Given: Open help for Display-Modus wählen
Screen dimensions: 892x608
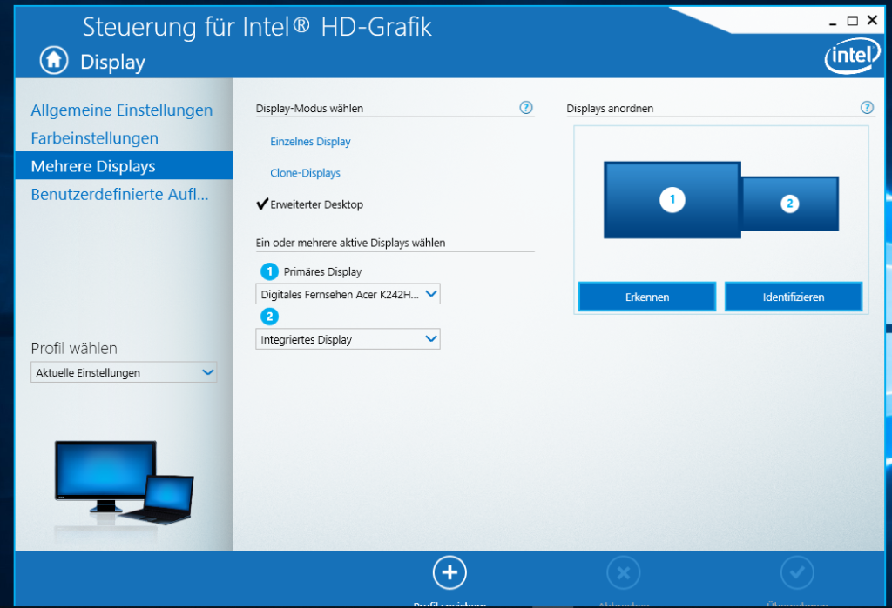Looking at the screenshot, I should pos(525,108).
